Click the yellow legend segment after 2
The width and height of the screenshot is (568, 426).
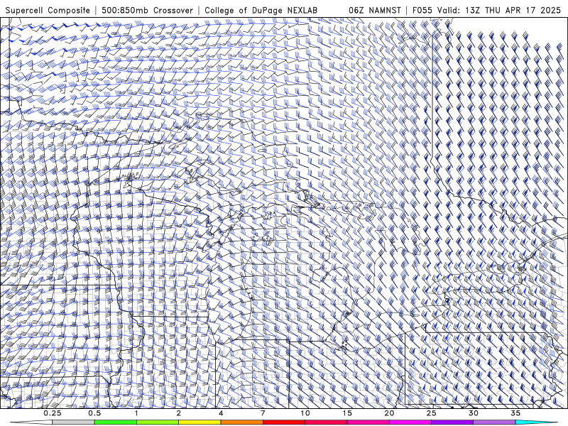coord(200,422)
